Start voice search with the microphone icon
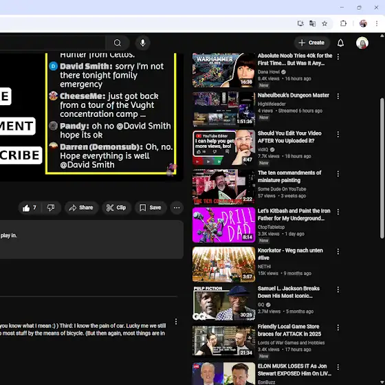 (x=143, y=43)
